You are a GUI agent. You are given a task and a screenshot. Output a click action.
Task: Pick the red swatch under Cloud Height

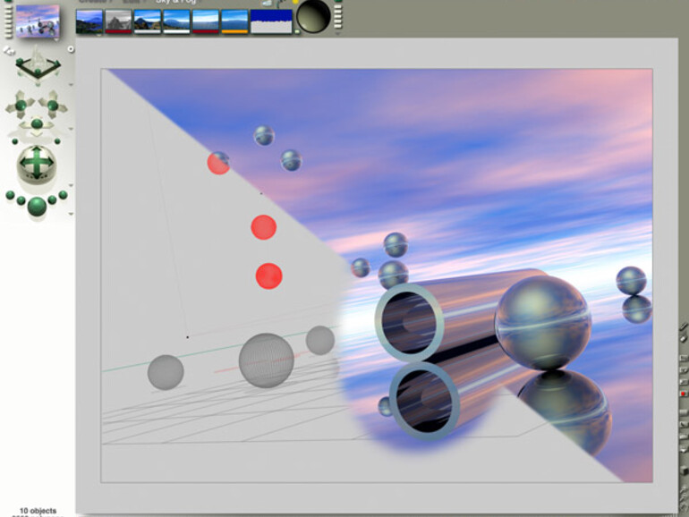tap(206, 31)
